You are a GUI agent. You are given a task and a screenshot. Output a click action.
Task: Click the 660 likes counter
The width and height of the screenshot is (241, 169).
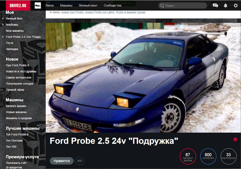[80, 161]
